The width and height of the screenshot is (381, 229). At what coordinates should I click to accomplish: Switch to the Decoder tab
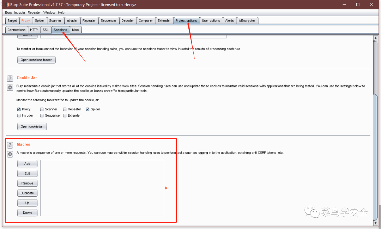128,21
